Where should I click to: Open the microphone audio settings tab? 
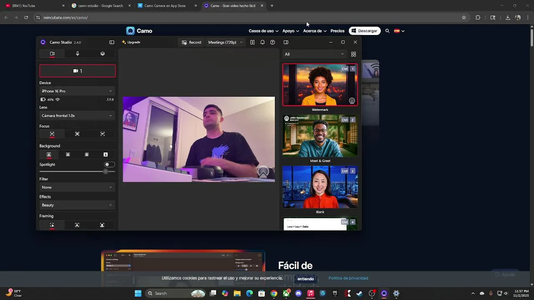[78, 54]
